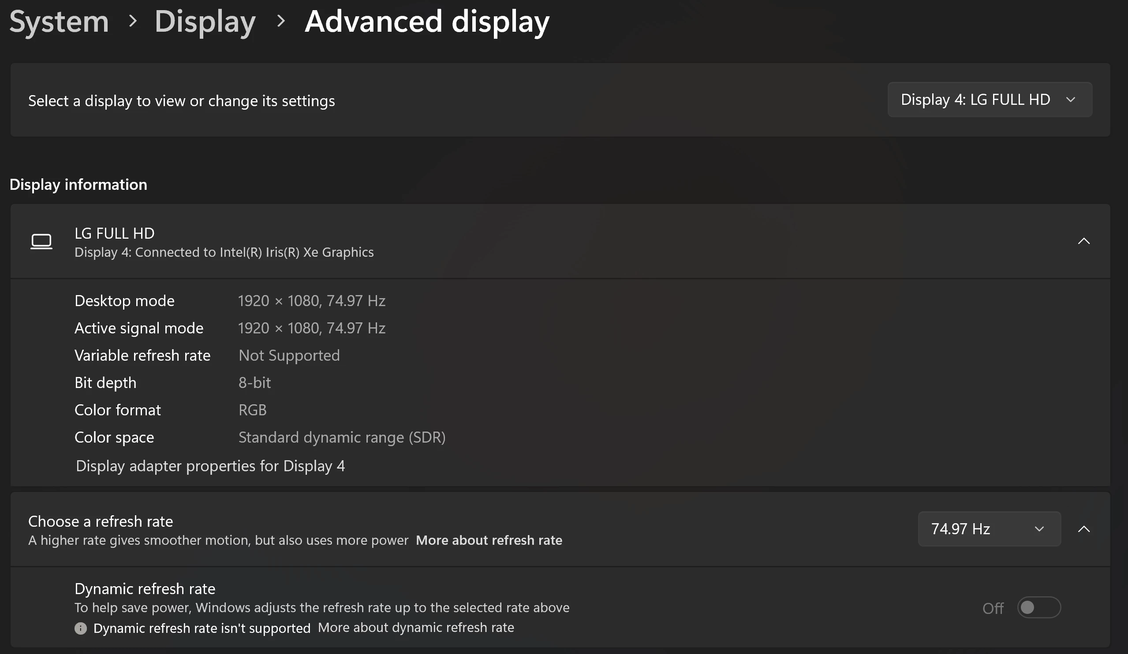Open More about refresh rate link

point(489,540)
